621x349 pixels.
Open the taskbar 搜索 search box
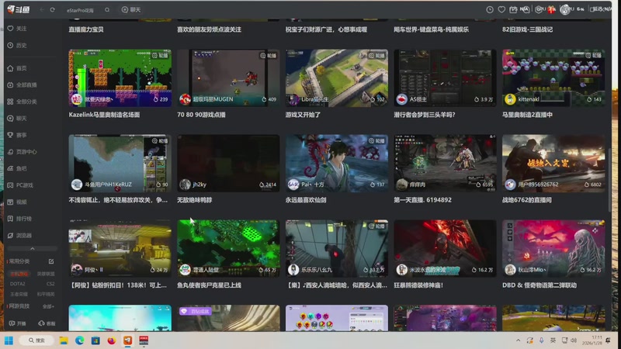pos(36,340)
